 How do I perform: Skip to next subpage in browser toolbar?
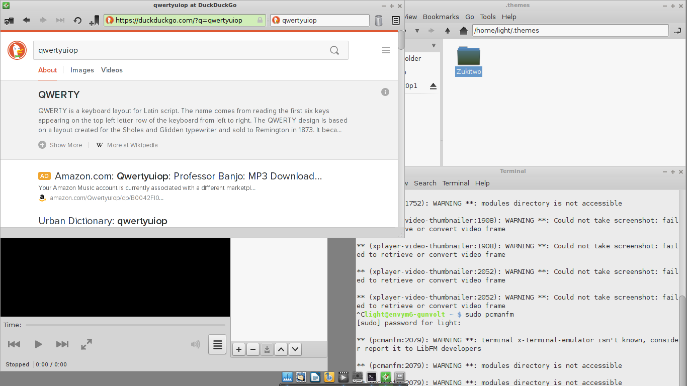click(60, 21)
